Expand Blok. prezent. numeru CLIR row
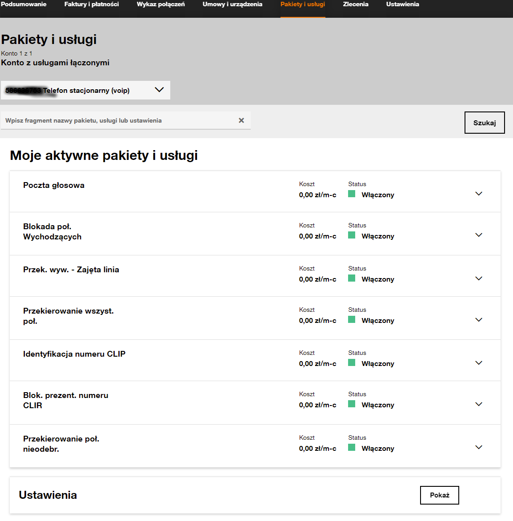This screenshot has width=513, height=521. click(x=479, y=404)
